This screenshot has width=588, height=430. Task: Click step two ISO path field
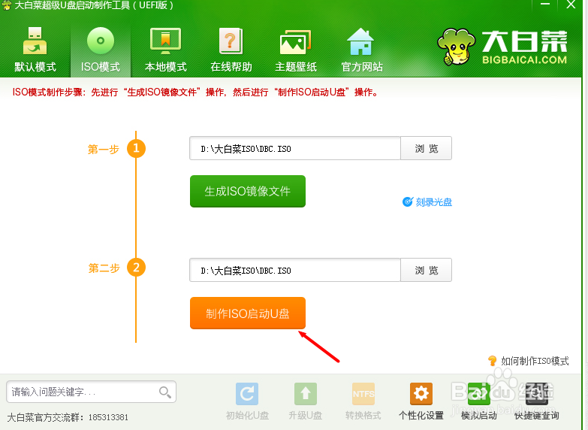tap(295, 270)
